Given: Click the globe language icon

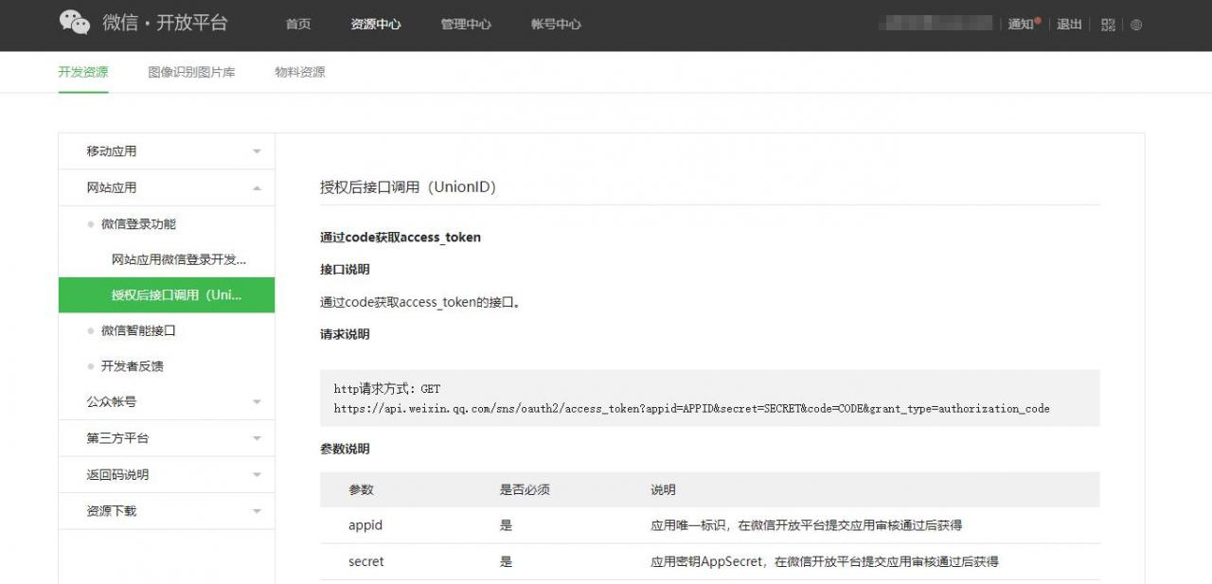Looking at the screenshot, I should point(1136,25).
